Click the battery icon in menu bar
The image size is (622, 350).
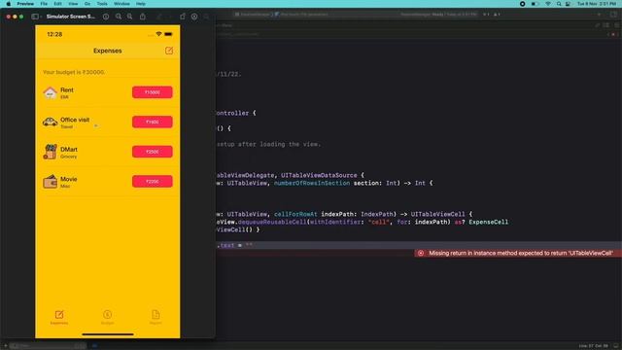pyautogui.click(x=536, y=4)
